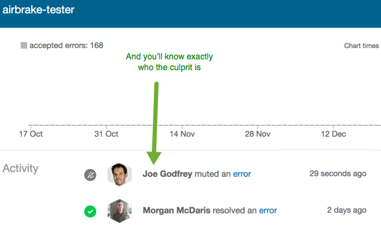Toggle the accepted errors legend square
The height and width of the screenshot is (232, 381).
pyautogui.click(x=24, y=46)
